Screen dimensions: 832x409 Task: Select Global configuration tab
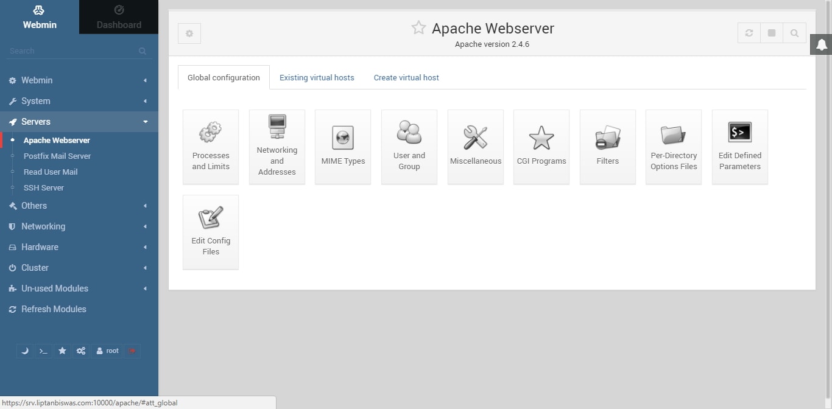coord(224,77)
